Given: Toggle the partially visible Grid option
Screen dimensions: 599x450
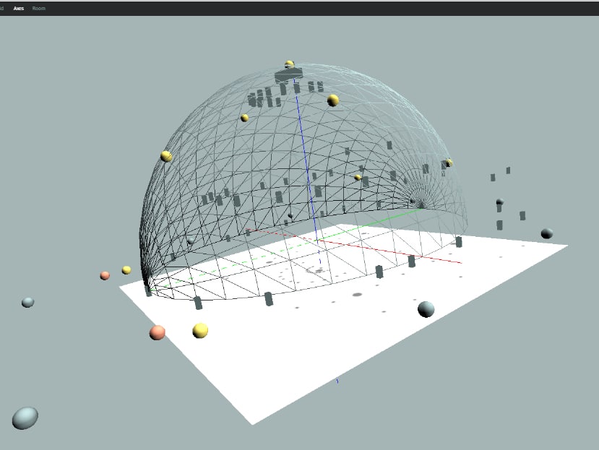Looking at the screenshot, I should coord(2,8).
